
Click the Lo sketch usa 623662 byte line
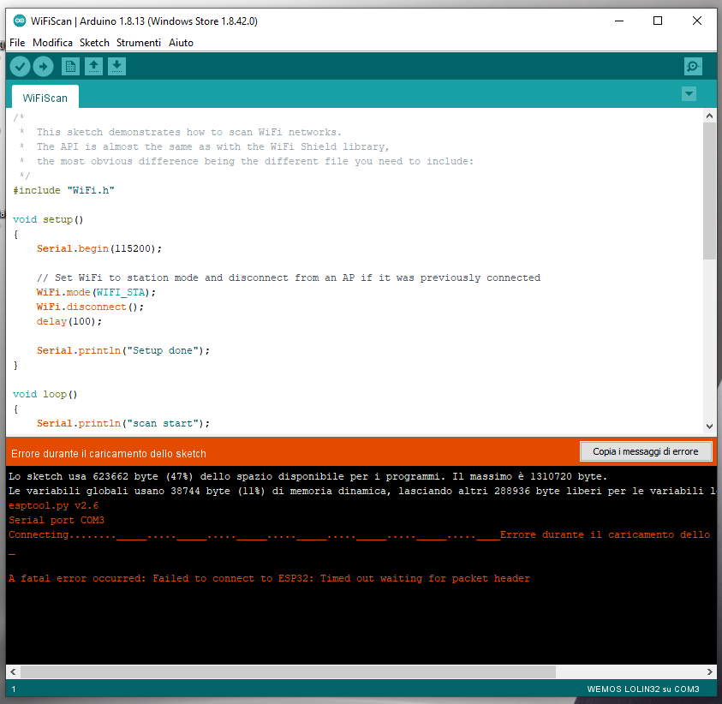[x=307, y=476]
